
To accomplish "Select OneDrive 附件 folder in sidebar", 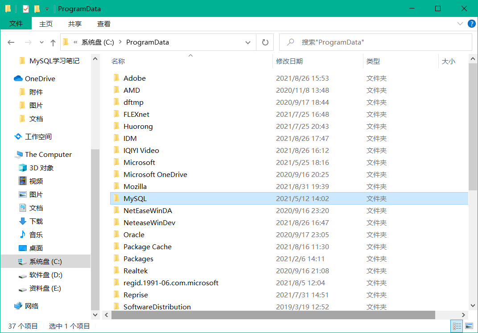I will [36, 92].
